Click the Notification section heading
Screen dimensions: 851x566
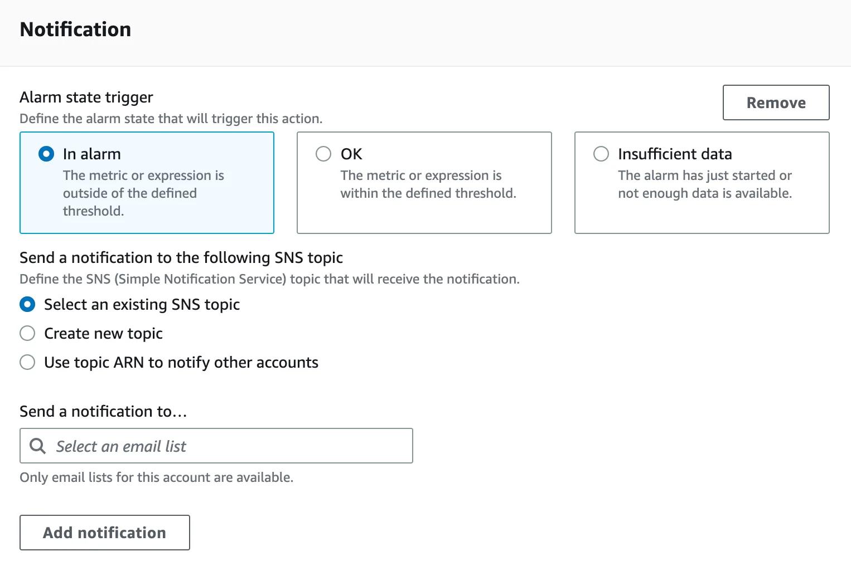coord(75,28)
